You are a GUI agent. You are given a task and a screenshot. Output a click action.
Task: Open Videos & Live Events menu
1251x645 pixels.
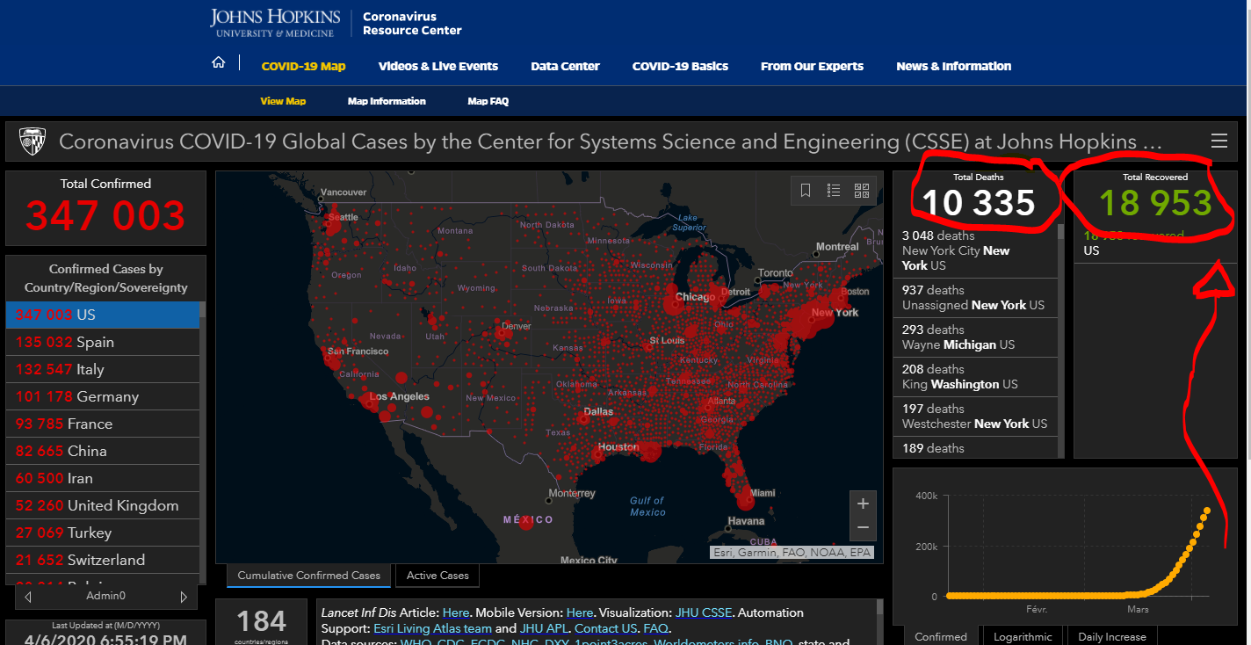[x=438, y=66]
